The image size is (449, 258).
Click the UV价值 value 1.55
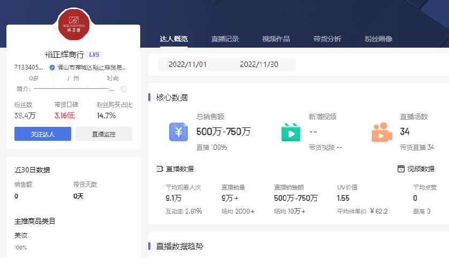click(x=343, y=198)
